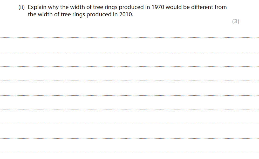Viewport: 259px width, 159px height.
Task: Click the year "2010" in the question
Action: click(x=126, y=15)
